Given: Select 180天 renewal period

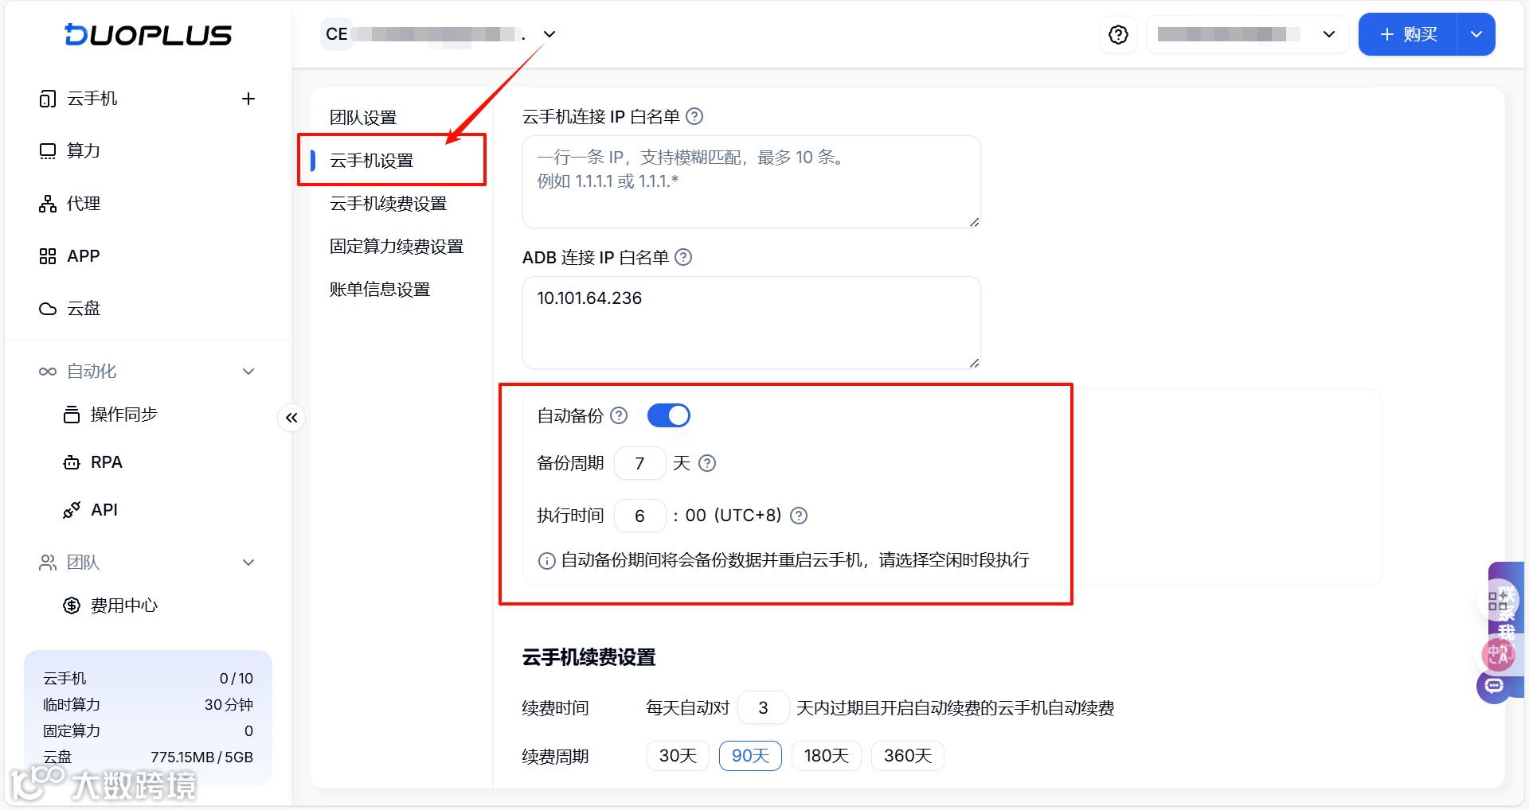Looking at the screenshot, I should coord(826,756).
